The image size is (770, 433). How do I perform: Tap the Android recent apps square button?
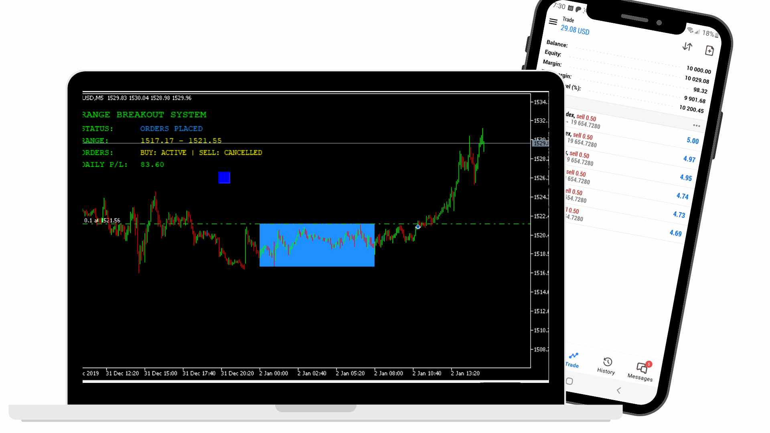pos(569,381)
